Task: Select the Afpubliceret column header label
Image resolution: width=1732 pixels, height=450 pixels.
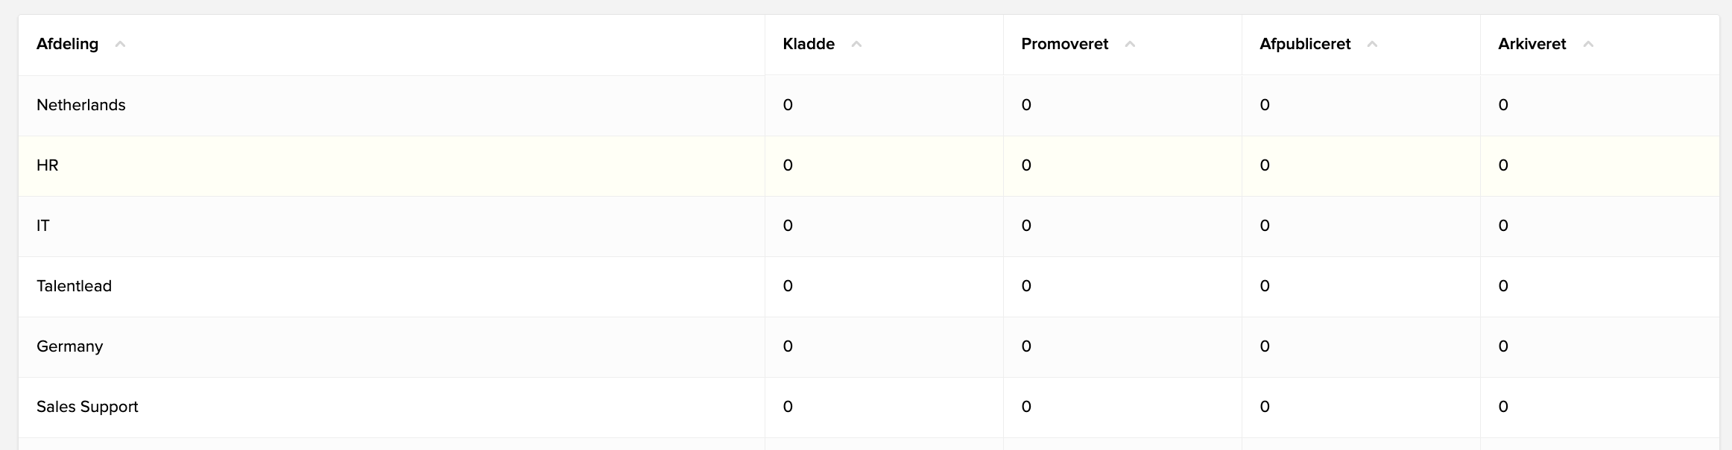Action: point(1305,44)
